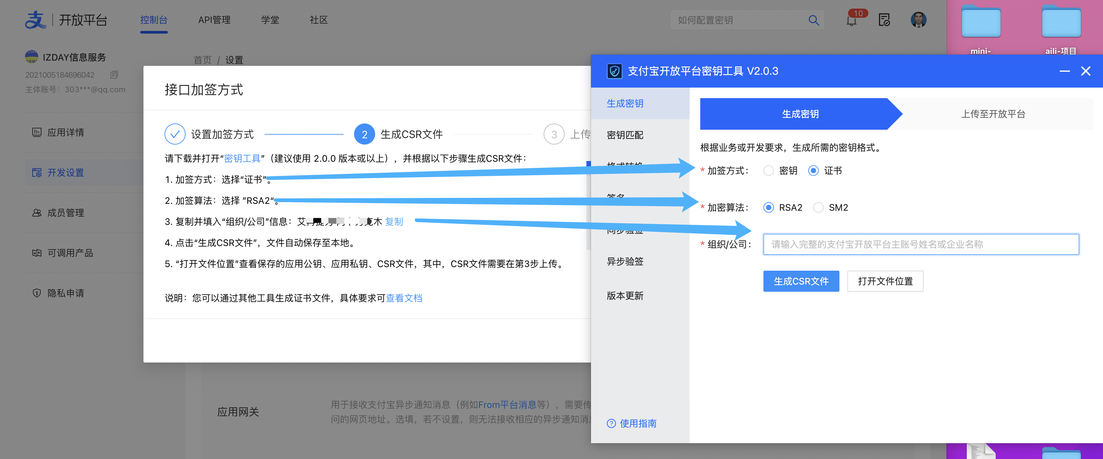Open the user avatar profile
This screenshot has width=1103, height=459.
(x=918, y=20)
